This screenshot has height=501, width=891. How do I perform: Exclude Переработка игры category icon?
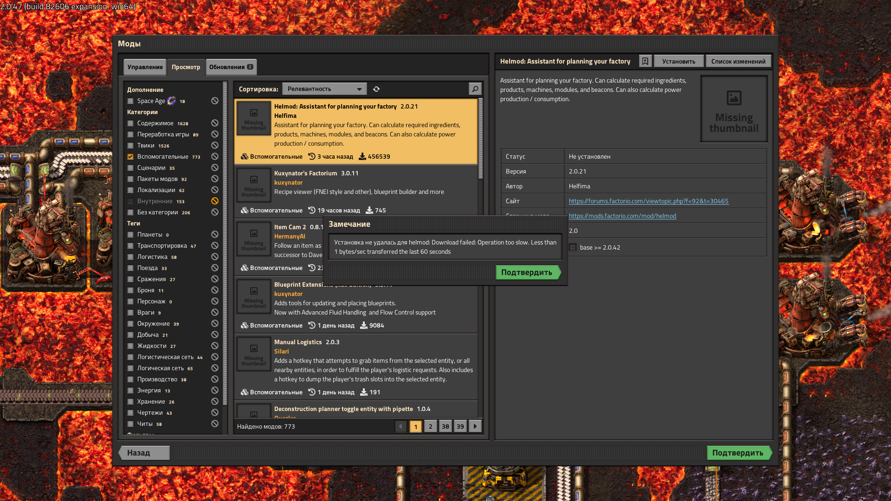pyautogui.click(x=215, y=134)
